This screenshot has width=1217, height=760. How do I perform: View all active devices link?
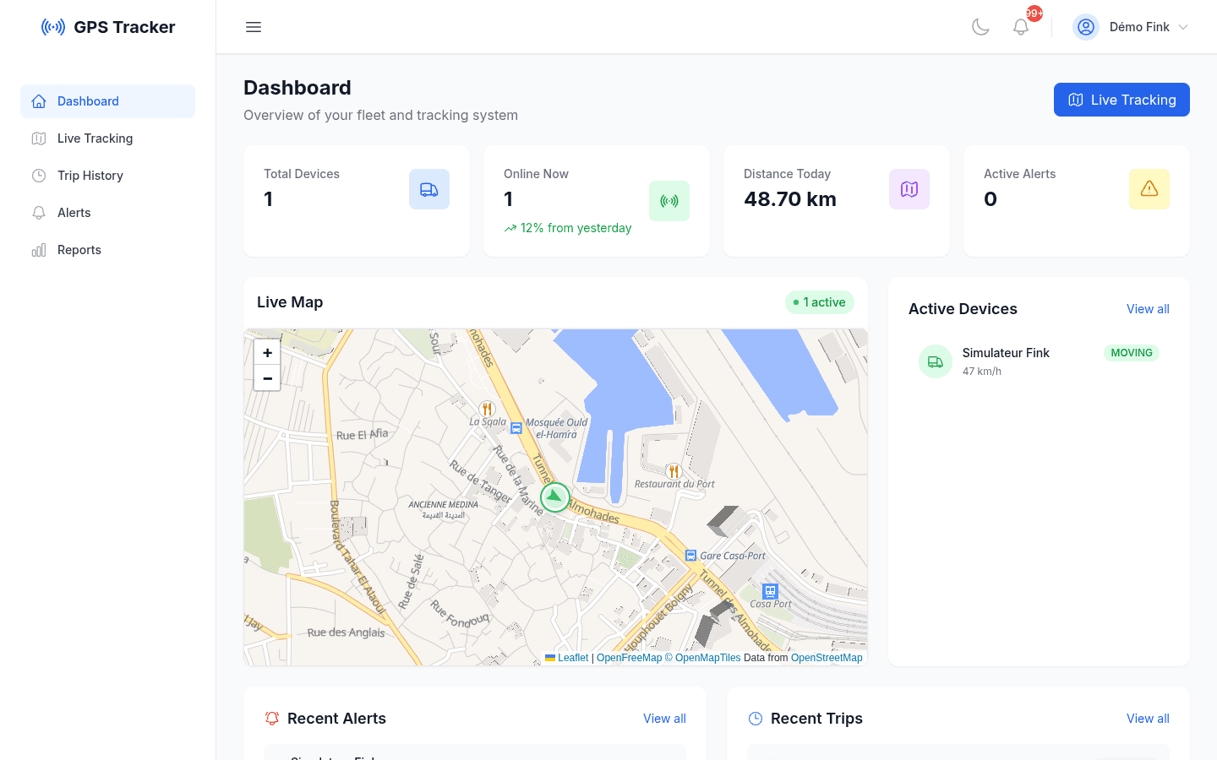click(1148, 309)
